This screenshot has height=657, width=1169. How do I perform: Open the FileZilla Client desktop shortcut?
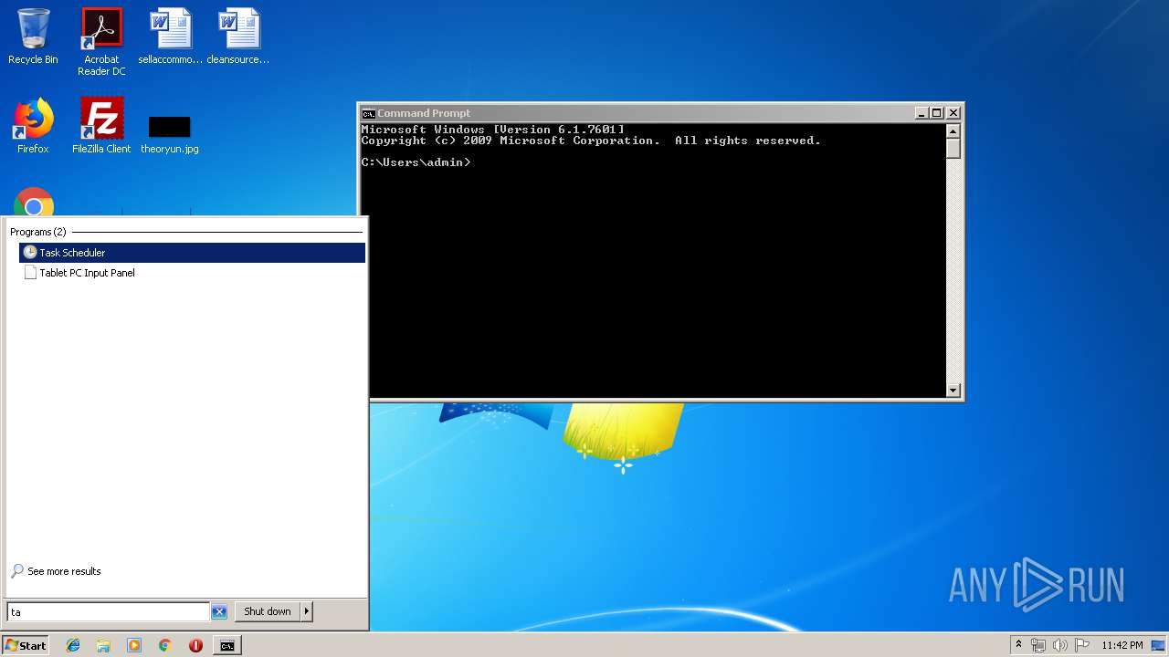(101, 126)
